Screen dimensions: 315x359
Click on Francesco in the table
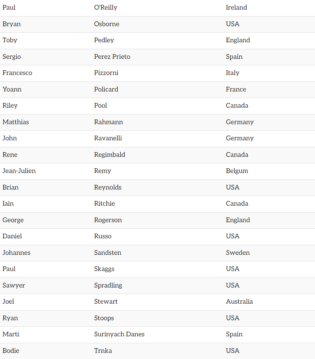(17, 73)
